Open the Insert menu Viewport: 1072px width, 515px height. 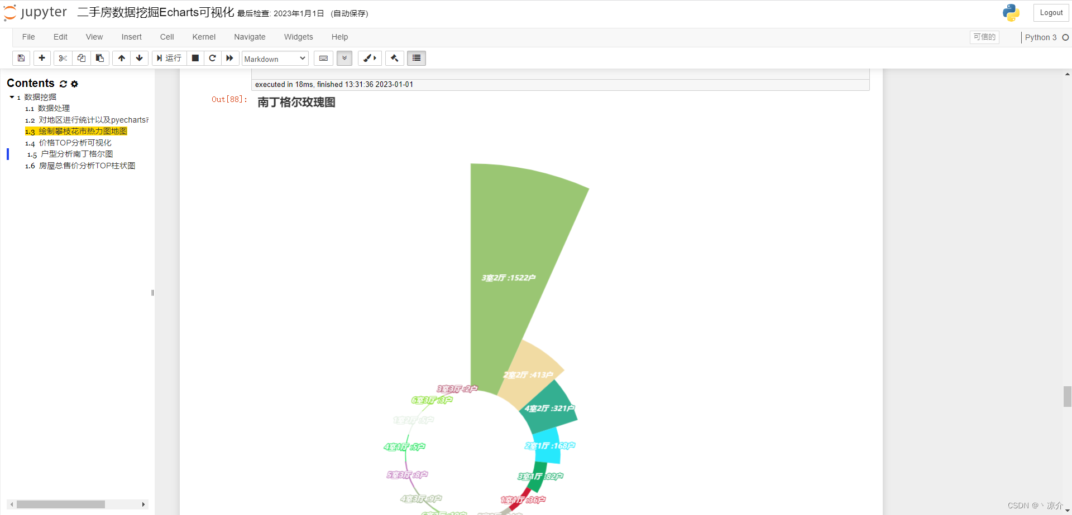click(132, 37)
